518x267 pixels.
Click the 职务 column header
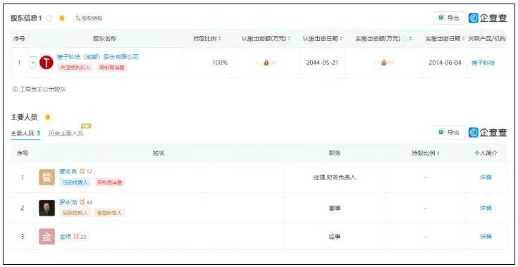[x=335, y=153]
